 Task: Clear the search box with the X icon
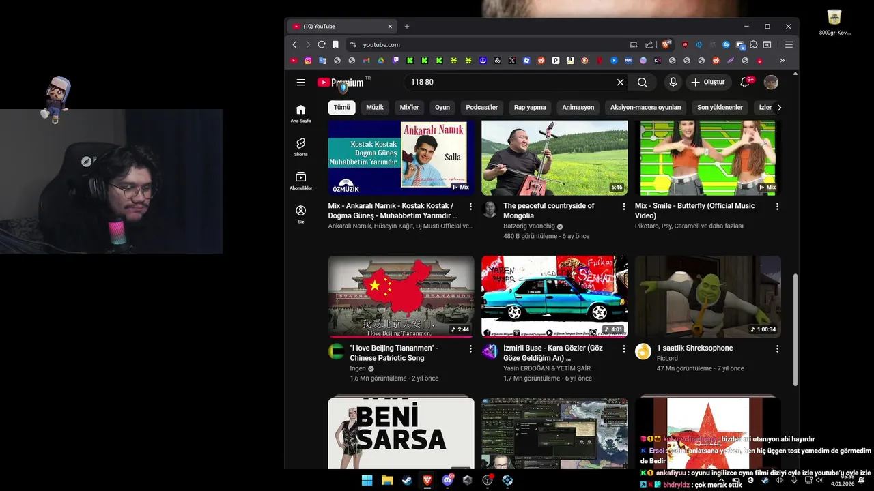[620, 83]
